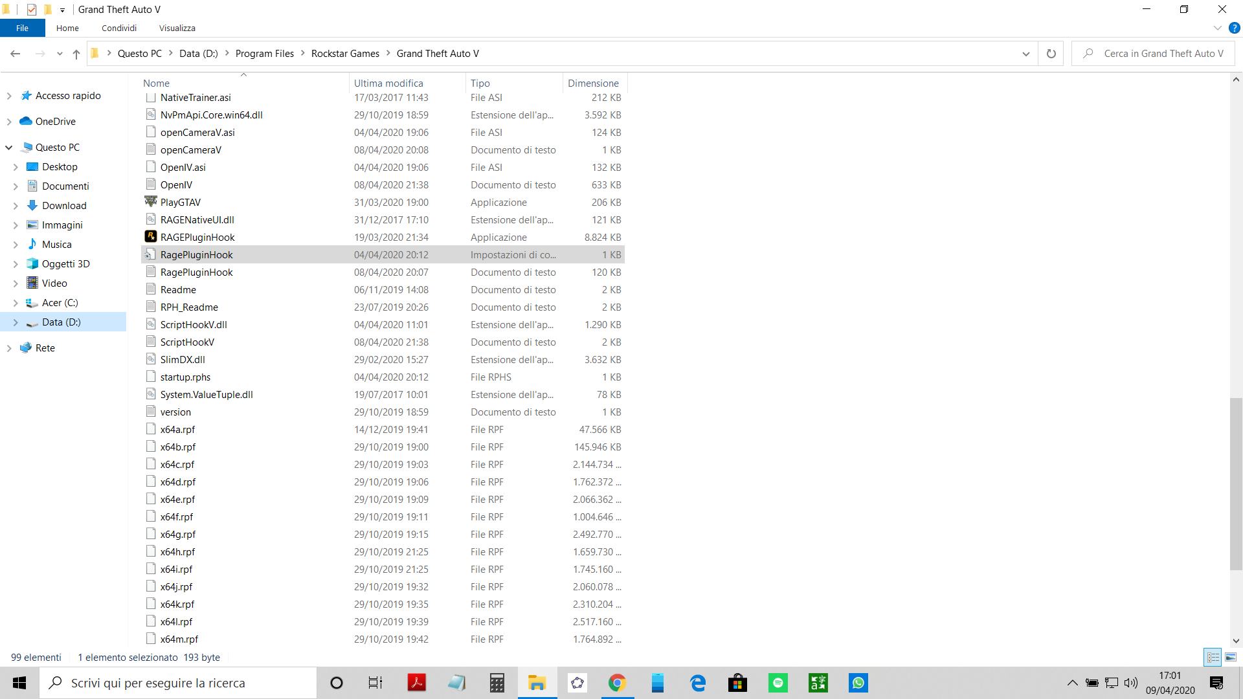Viewport: 1243px width, 699px height.
Task: Click the RAGEPluginHook application icon
Action: point(151,237)
